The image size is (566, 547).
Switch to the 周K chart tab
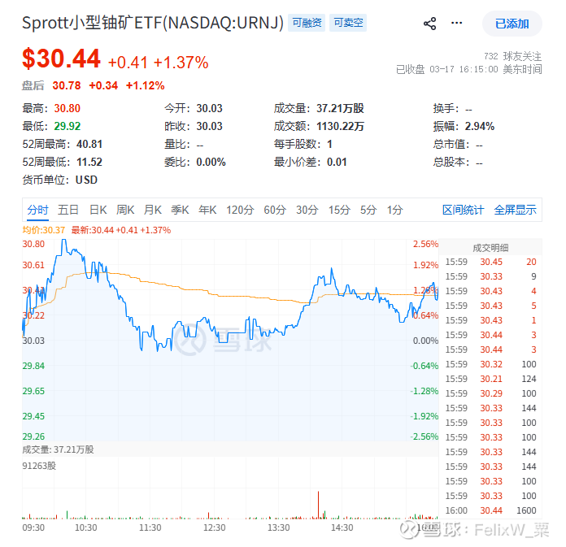pos(125,210)
